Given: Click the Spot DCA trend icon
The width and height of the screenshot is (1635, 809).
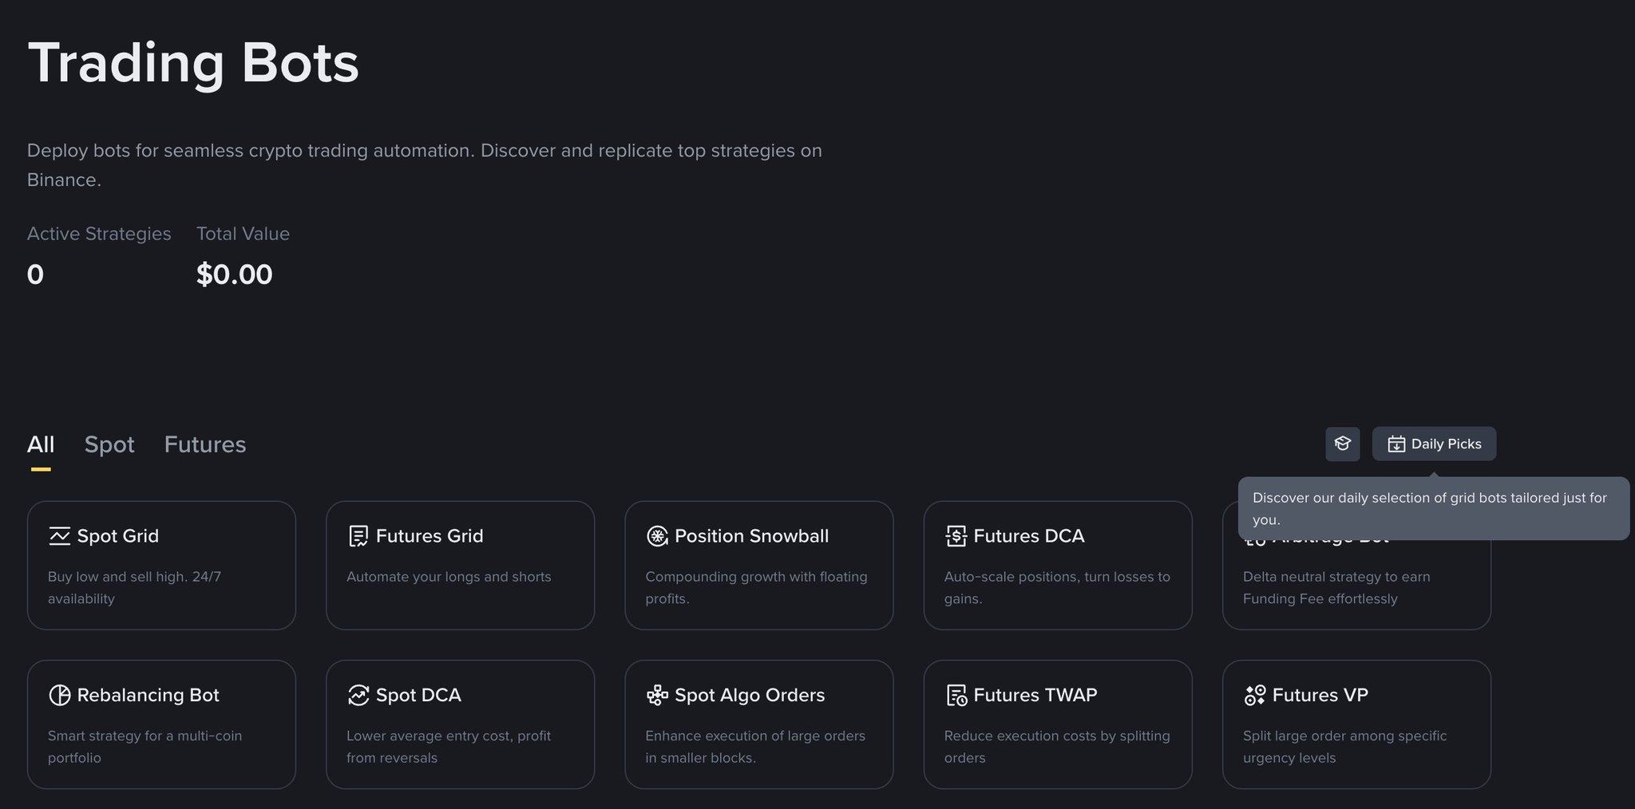Looking at the screenshot, I should point(358,695).
